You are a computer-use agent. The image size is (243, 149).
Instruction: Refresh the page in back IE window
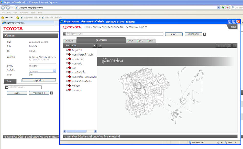pyautogui.click(x=223, y=7)
